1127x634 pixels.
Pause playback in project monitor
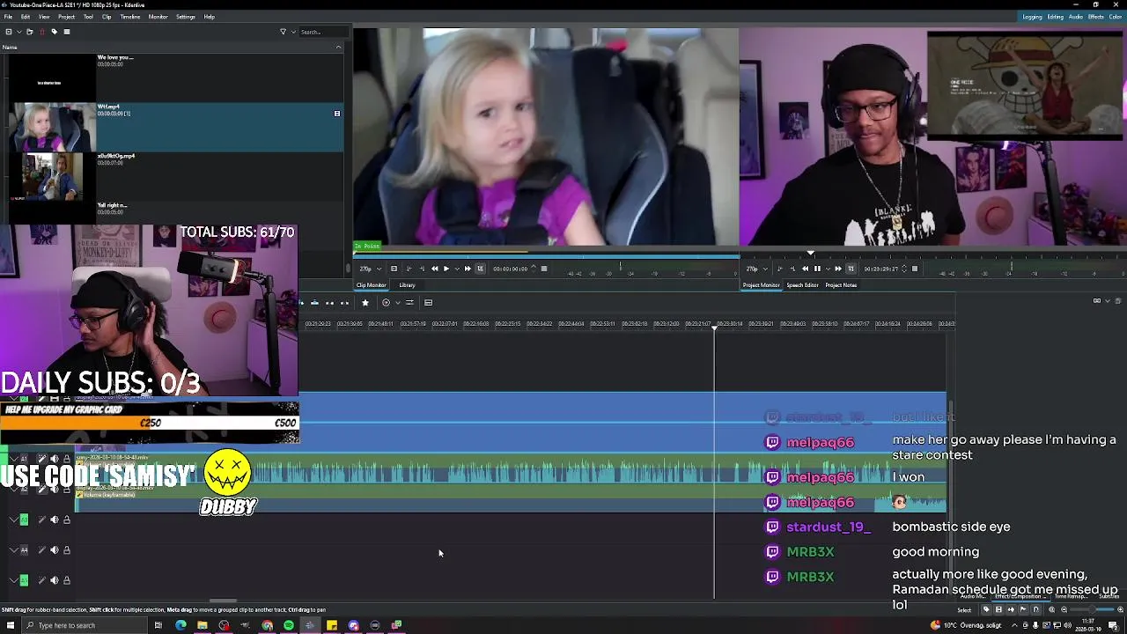tap(817, 269)
